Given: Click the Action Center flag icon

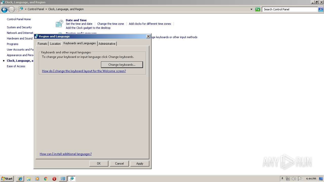Looking at the screenshot, I should pyautogui.click(x=300, y=179).
